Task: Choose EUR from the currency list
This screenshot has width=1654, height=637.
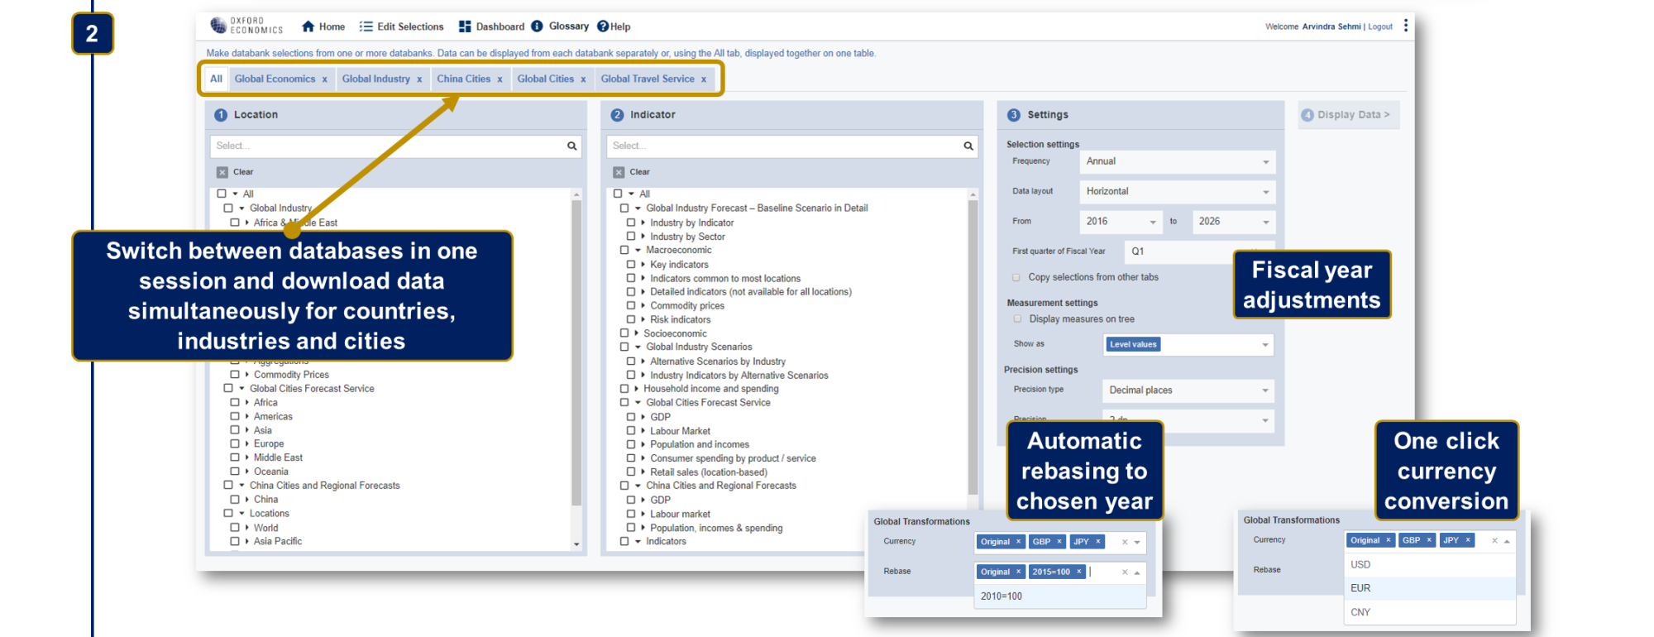Action: click(x=1430, y=588)
